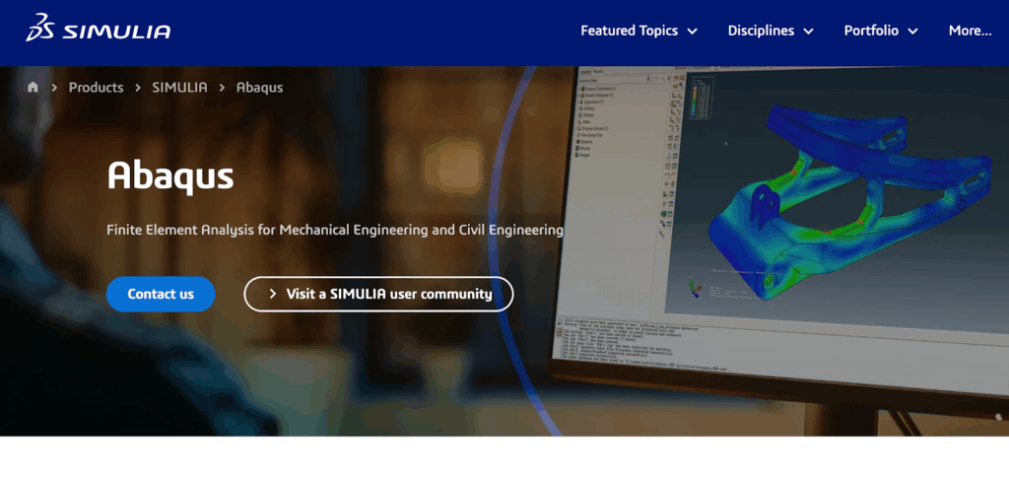This screenshot has width=1009, height=477.
Task: Visit a SIMULIA user community
Action: pyautogui.click(x=388, y=294)
